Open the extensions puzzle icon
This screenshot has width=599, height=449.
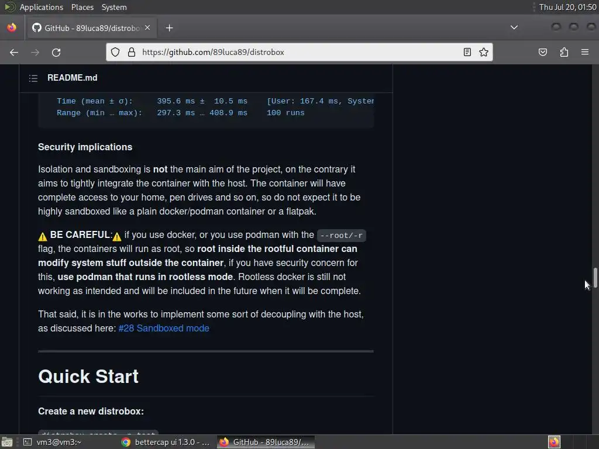pos(564,52)
